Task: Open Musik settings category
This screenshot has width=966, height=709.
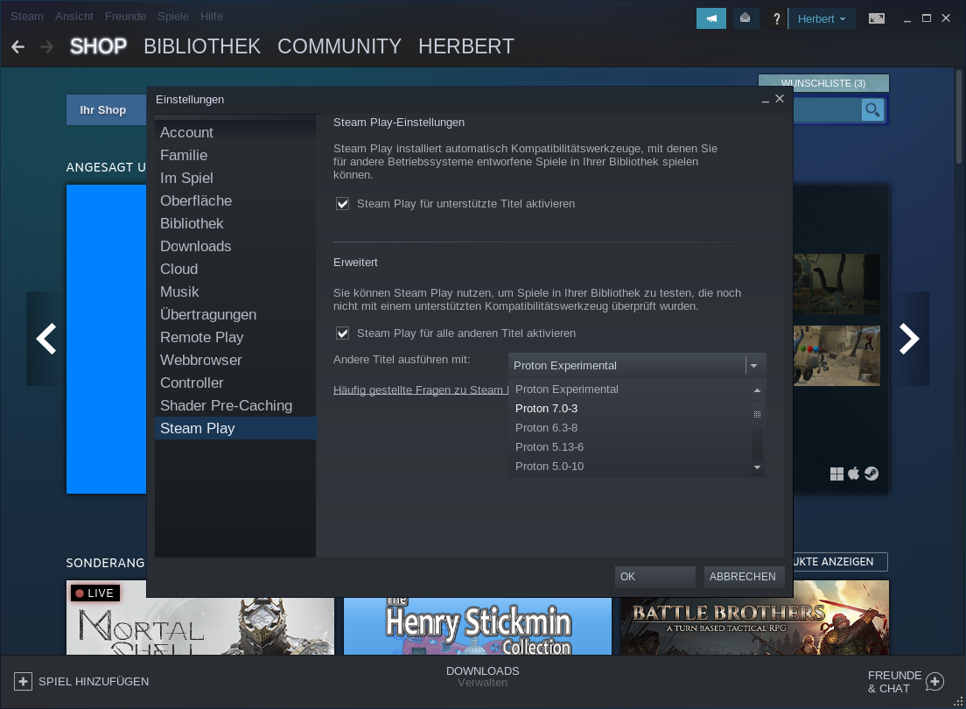Action: [235, 292]
